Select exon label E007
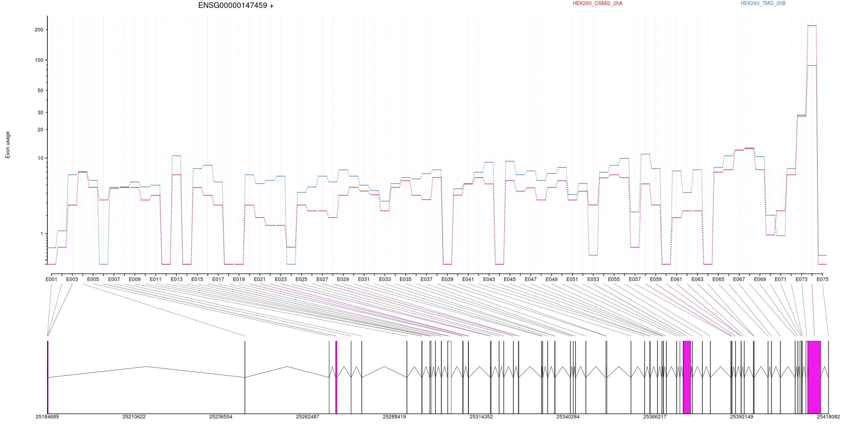Screen dimensions: 868x434 pyautogui.click(x=114, y=279)
